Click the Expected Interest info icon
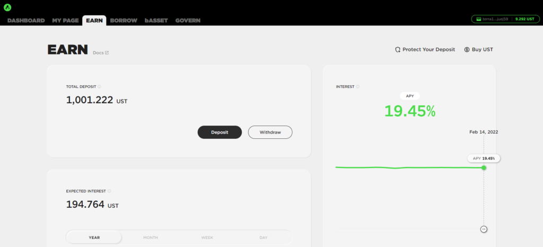This screenshot has width=543, height=247. coord(110,191)
